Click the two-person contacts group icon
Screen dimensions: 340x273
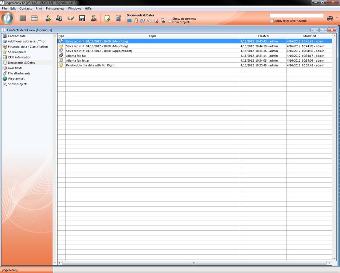59,18
